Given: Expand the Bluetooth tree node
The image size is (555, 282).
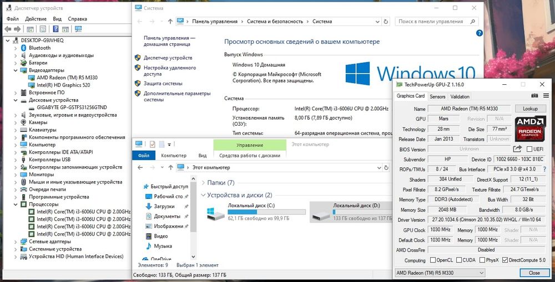Looking at the screenshot, I should point(16,48).
